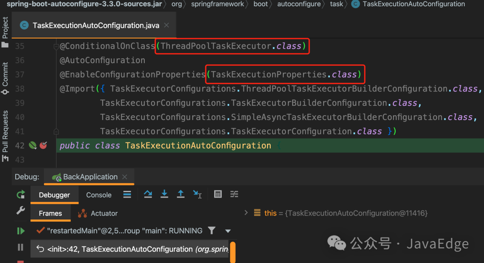Click the Resume Program icon

pos(21,231)
